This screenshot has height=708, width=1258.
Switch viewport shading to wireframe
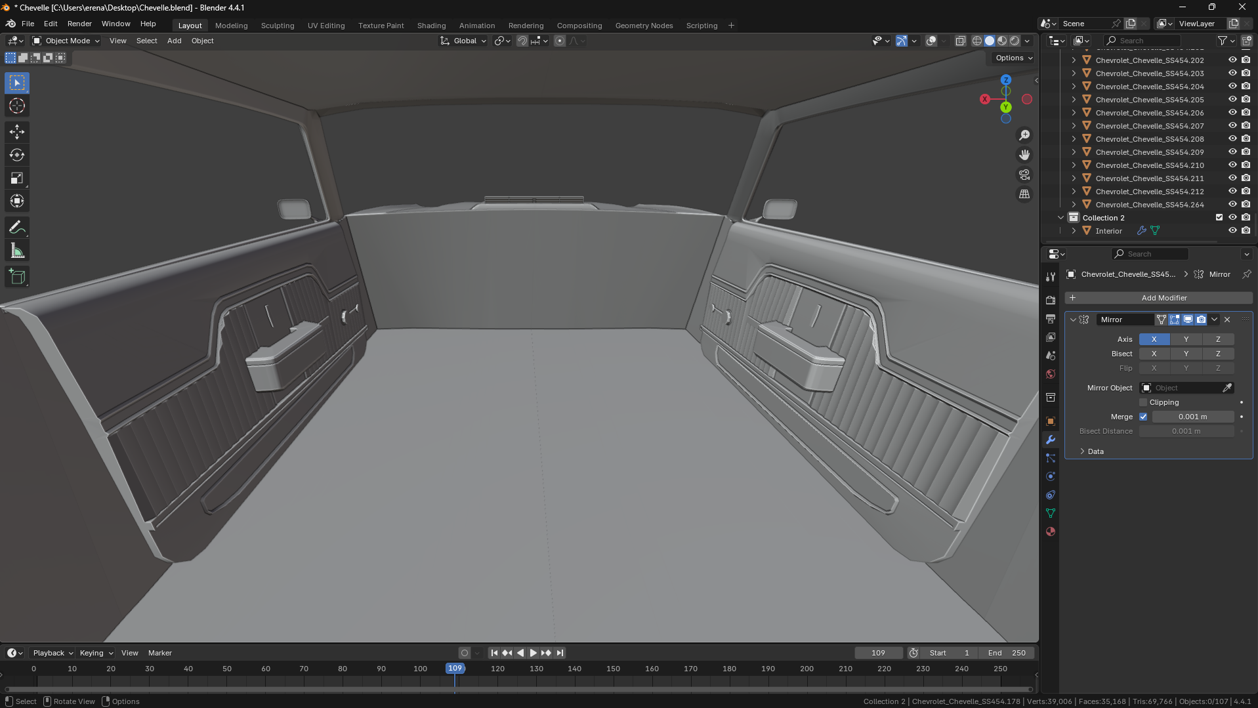click(977, 41)
